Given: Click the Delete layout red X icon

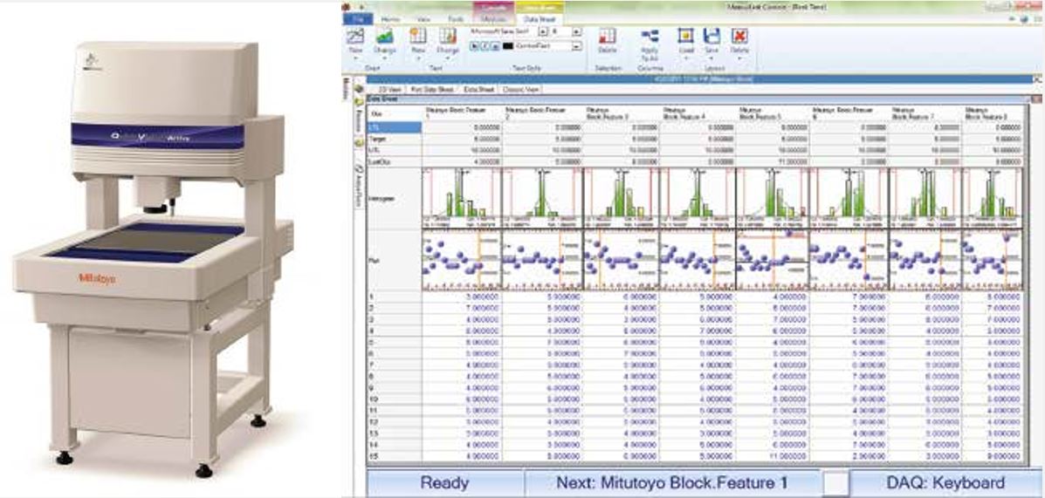Looking at the screenshot, I should coord(739,36).
